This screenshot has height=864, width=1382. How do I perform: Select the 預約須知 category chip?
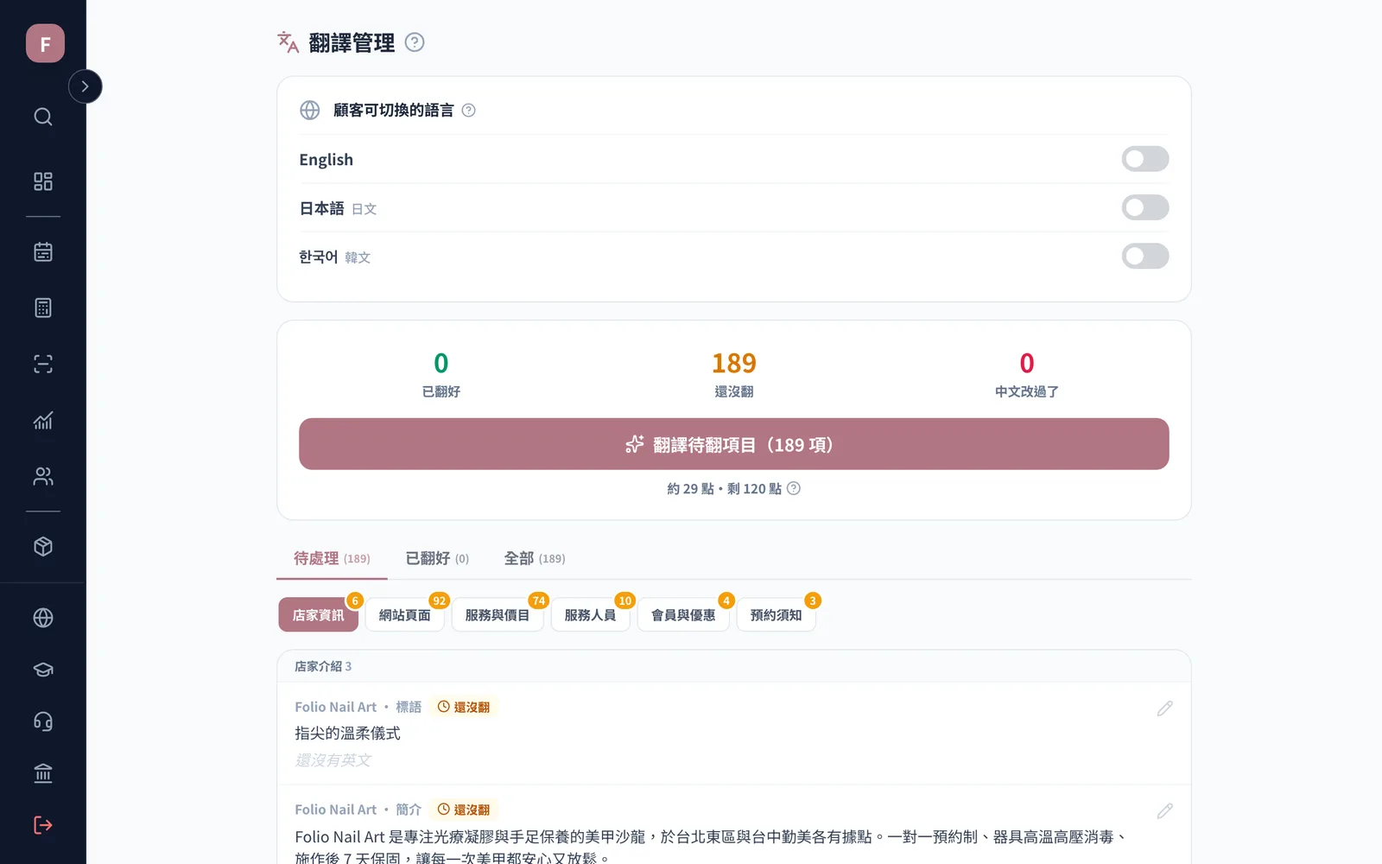[777, 615]
